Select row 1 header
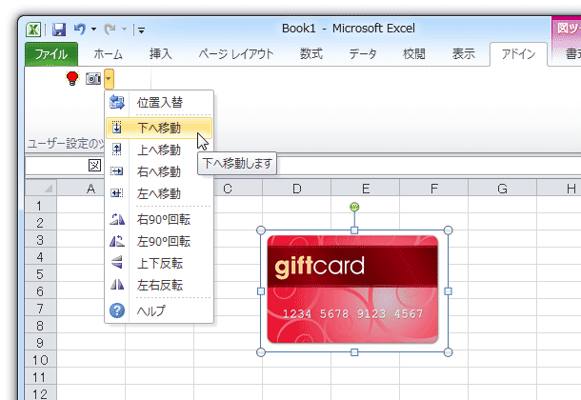 point(40,206)
